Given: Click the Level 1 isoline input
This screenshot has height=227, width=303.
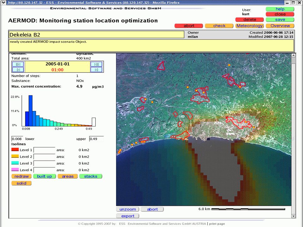Looking at the screenshot, I should click(45, 150).
